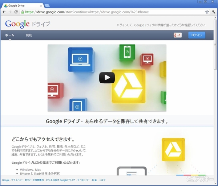Select the Google Drive browser tab

(23, 6)
